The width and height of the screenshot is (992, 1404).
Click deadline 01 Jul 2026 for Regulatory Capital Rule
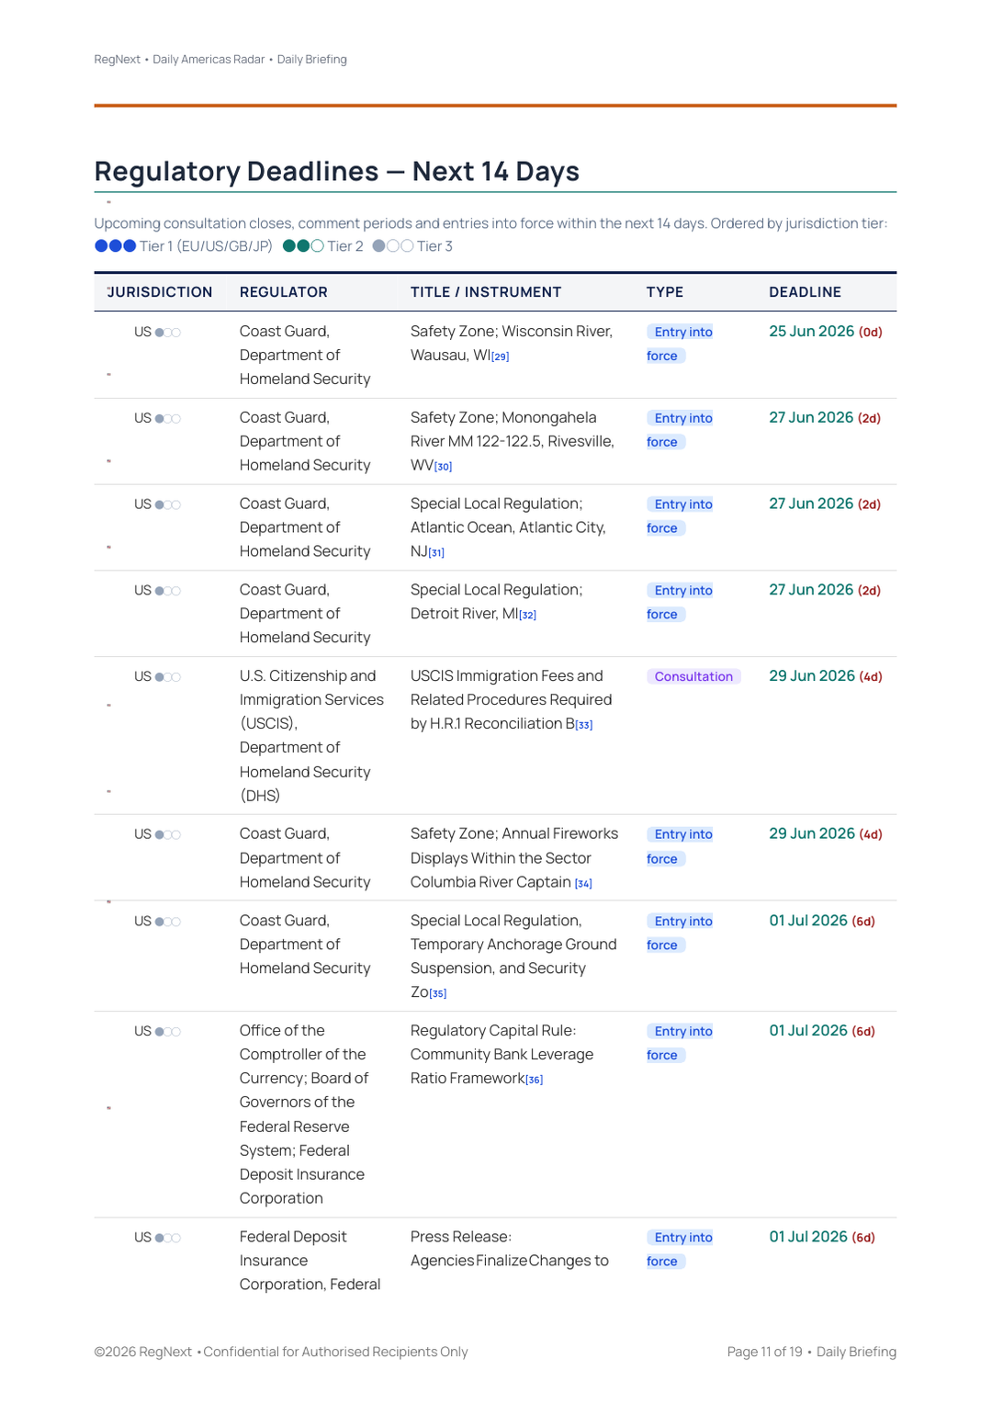[x=822, y=1031]
